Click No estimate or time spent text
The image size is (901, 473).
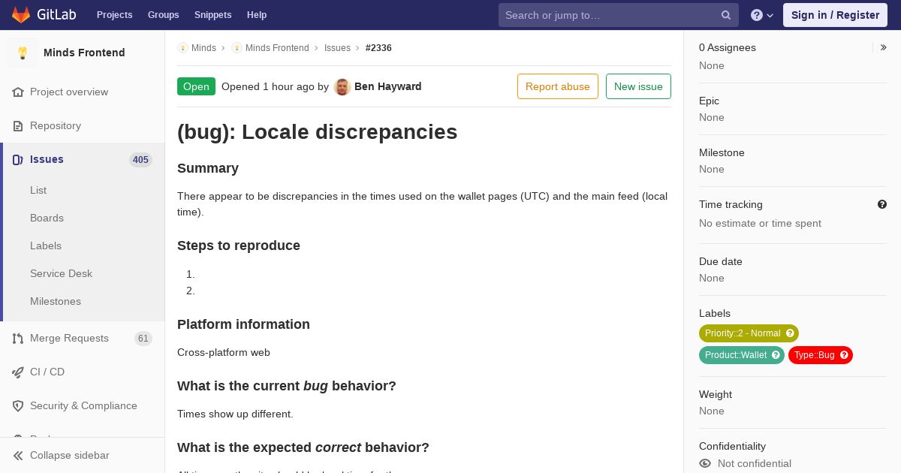760,223
